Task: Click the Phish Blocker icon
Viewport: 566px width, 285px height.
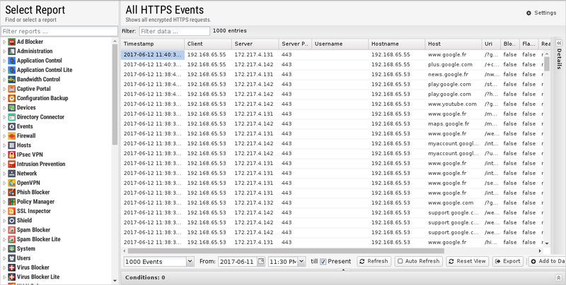Action: point(11,192)
